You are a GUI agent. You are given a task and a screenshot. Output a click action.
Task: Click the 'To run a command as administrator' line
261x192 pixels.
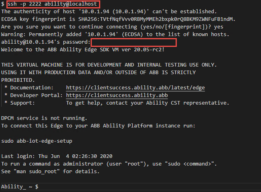click(x=109, y=164)
